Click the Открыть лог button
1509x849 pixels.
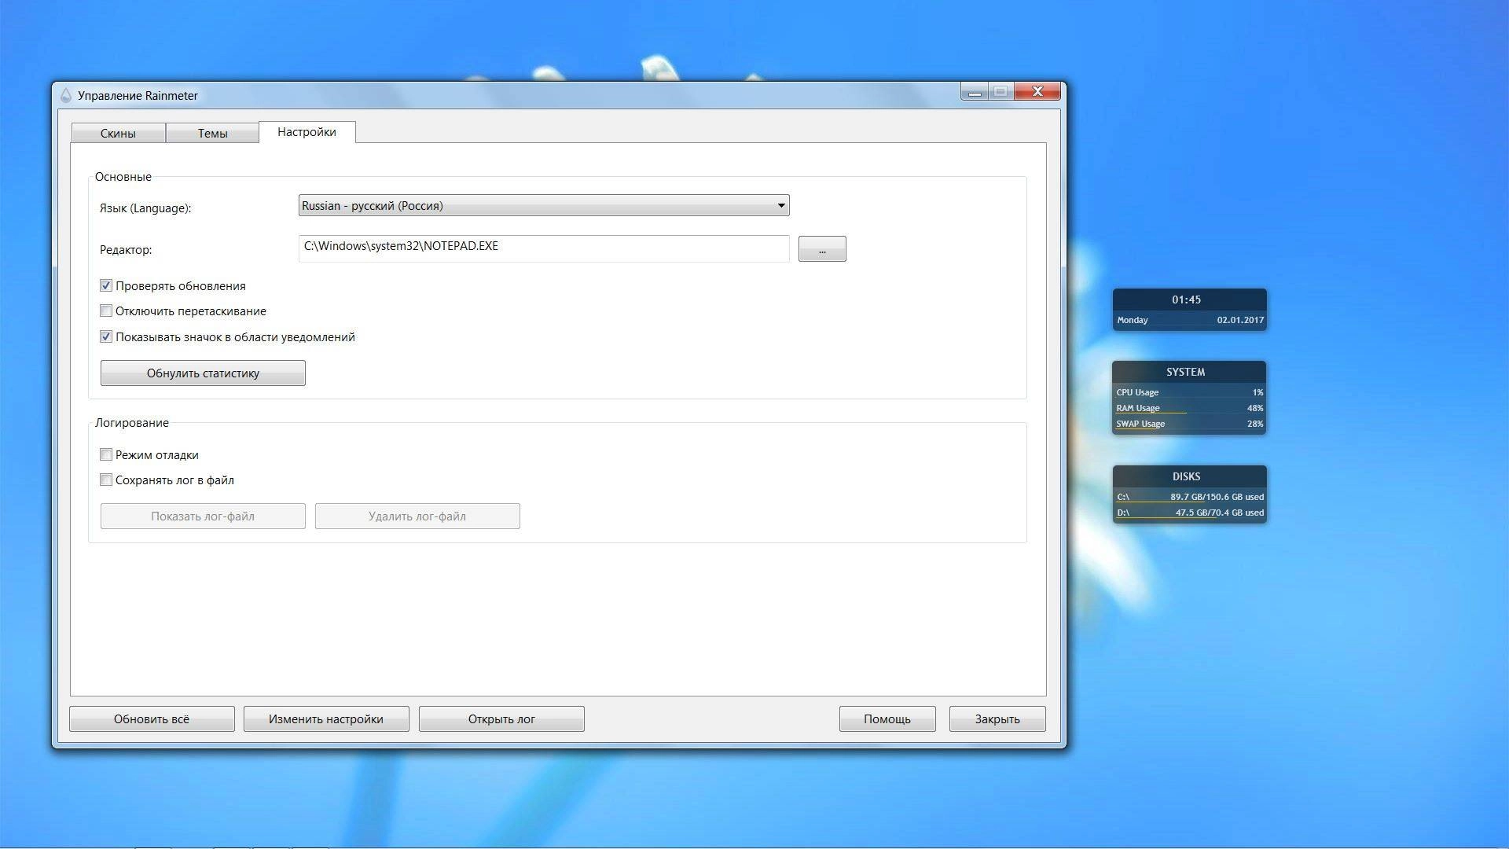pos(501,719)
